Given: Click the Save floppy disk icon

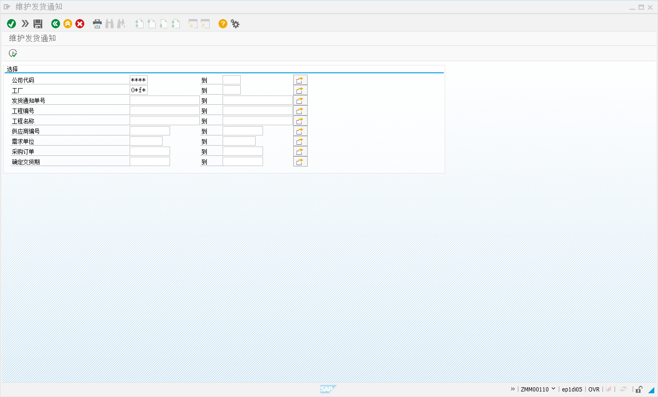Looking at the screenshot, I should point(38,24).
